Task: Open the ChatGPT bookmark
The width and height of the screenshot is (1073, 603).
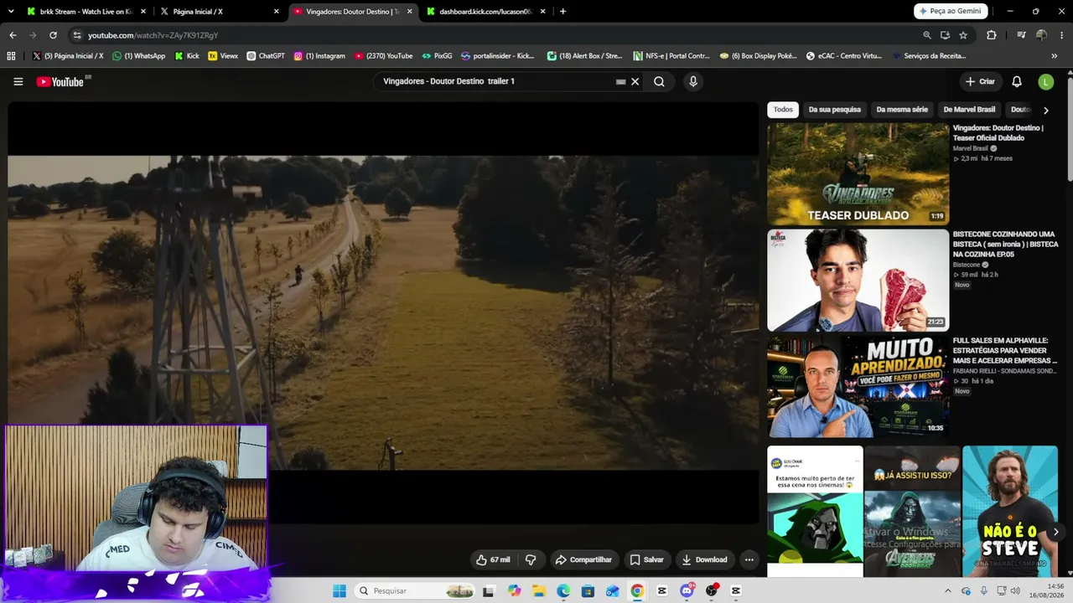Action: [266, 56]
